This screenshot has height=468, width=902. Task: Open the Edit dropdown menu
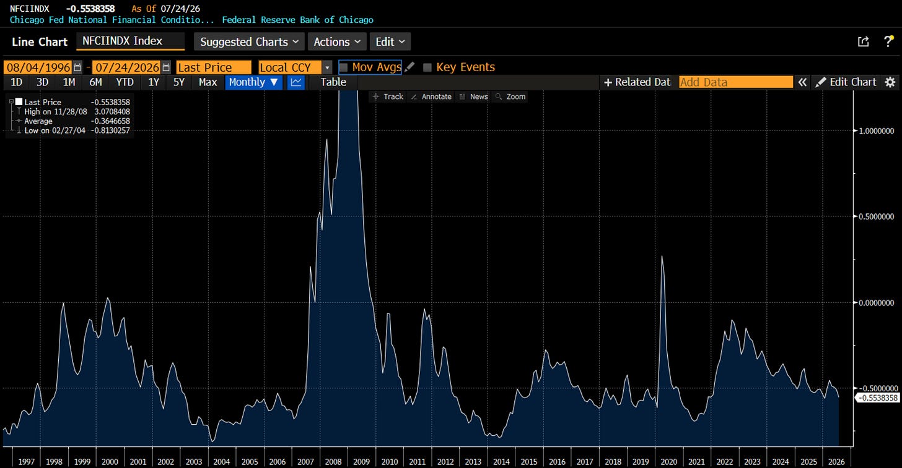point(390,41)
